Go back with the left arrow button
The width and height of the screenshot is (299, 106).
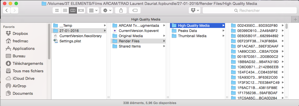[x=7, y=10]
